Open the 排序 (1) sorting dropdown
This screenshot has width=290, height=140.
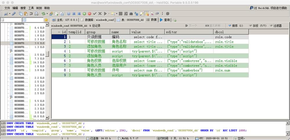(235, 26)
